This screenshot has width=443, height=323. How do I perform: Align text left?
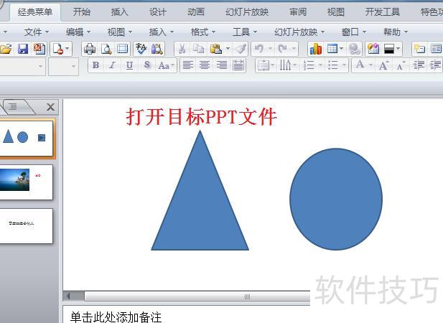pos(188,65)
